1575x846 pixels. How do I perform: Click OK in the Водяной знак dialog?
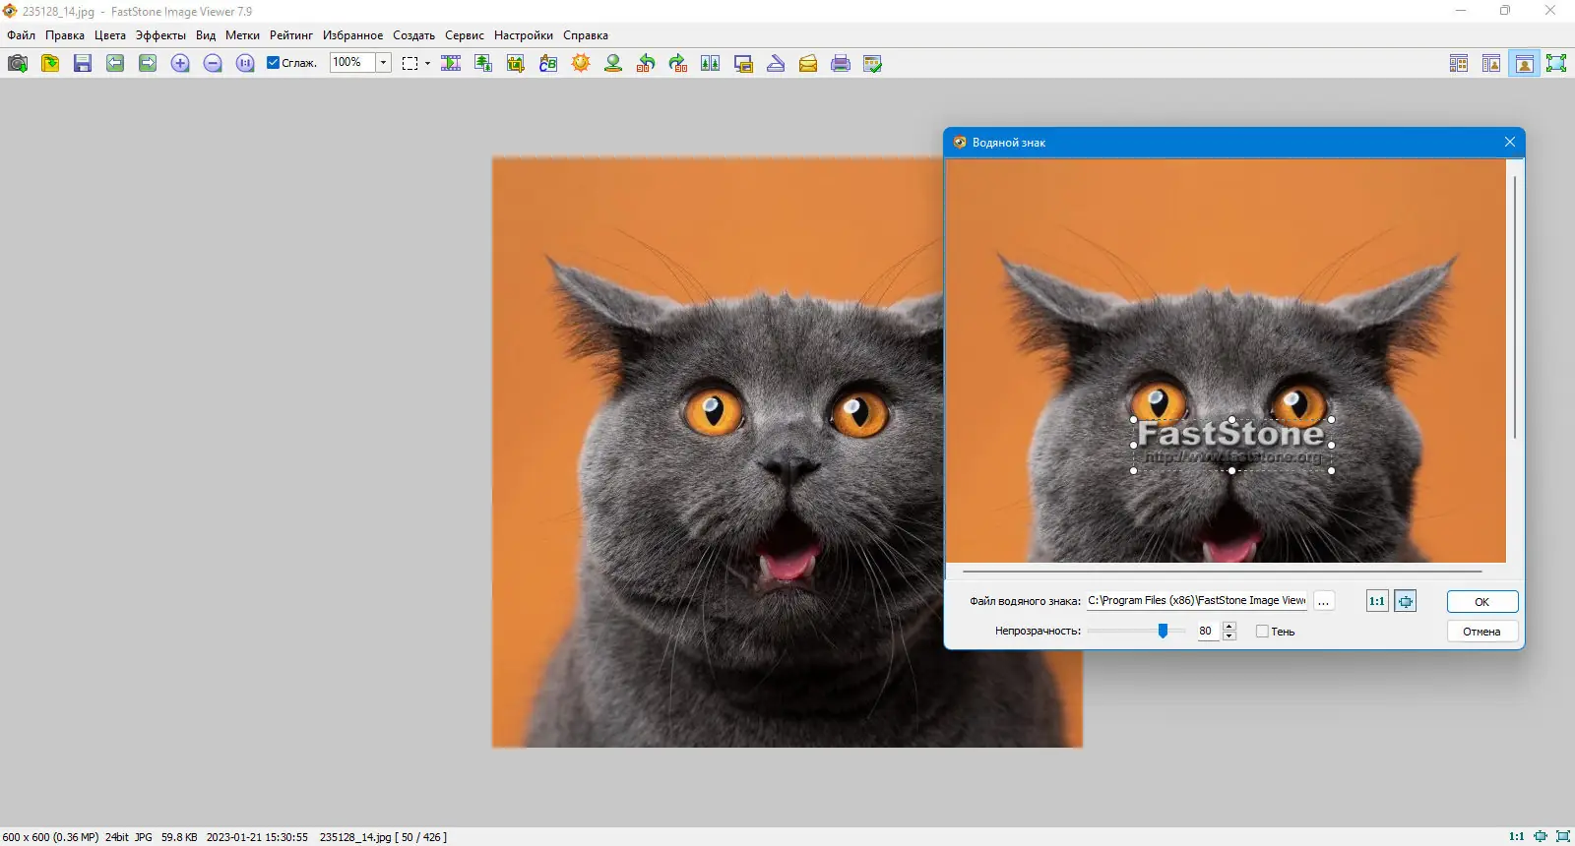coord(1481,601)
